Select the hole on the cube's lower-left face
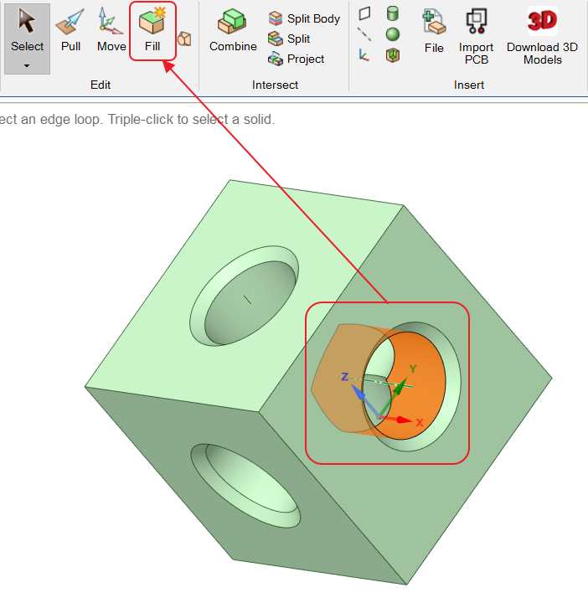The image size is (588, 603). coord(245,485)
